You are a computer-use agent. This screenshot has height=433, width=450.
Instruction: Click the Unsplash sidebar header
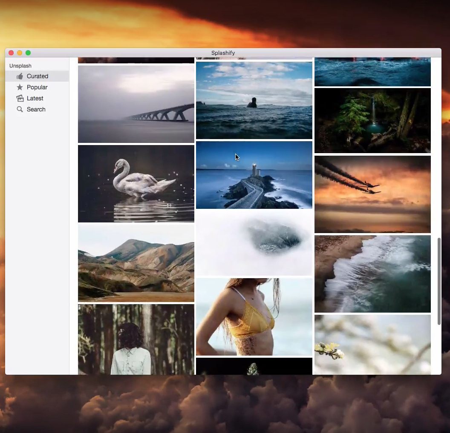(x=20, y=66)
